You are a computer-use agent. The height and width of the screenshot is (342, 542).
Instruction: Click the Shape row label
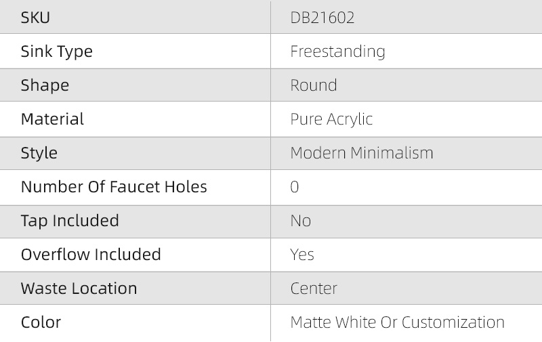[x=45, y=85]
